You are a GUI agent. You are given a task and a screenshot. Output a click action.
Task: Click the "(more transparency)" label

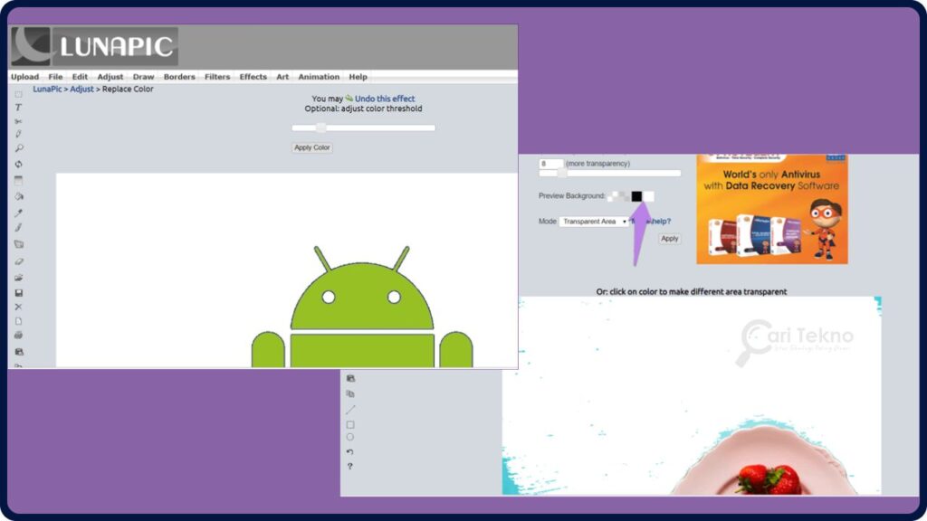click(x=597, y=164)
